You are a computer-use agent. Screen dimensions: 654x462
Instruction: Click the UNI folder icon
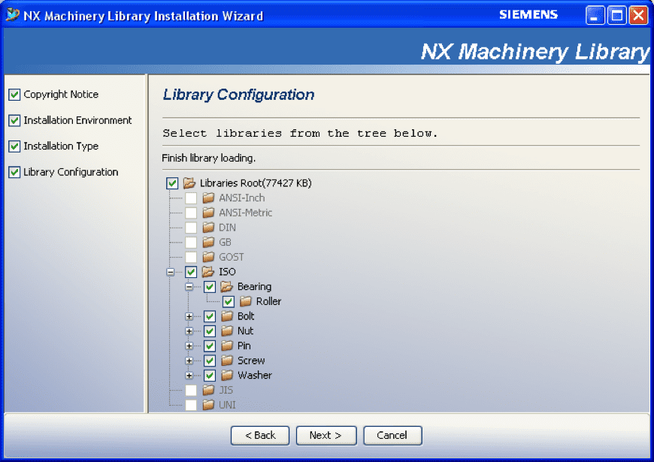coord(208,405)
